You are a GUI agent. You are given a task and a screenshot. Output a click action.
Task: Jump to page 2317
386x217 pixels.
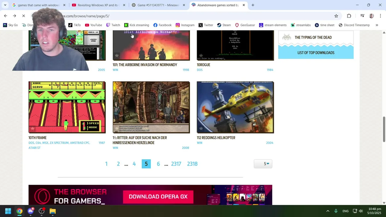pyautogui.click(x=176, y=164)
